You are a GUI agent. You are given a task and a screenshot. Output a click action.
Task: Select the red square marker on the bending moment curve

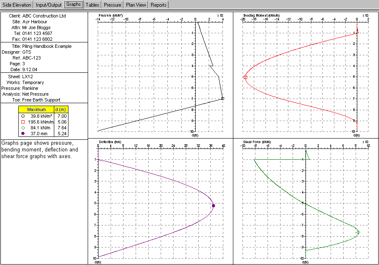[x=245, y=77]
